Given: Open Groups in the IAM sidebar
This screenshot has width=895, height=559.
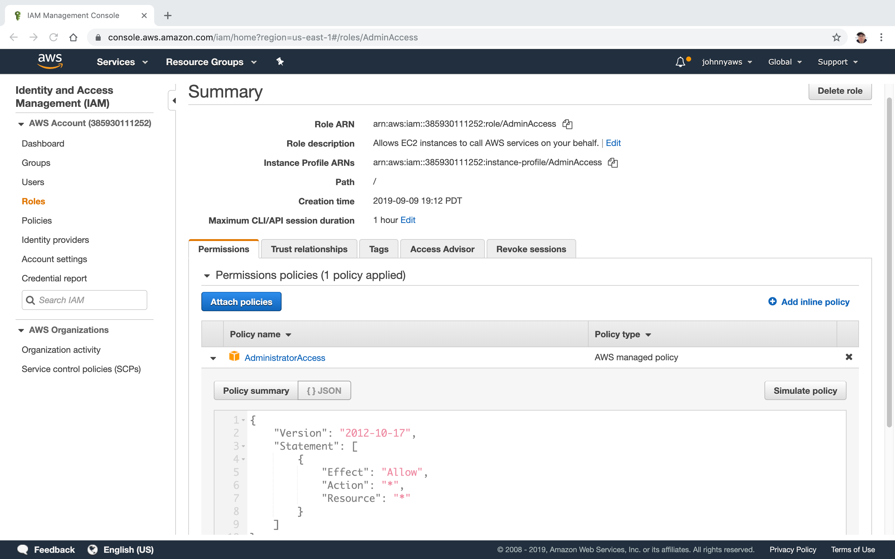Looking at the screenshot, I should [36, 163].
